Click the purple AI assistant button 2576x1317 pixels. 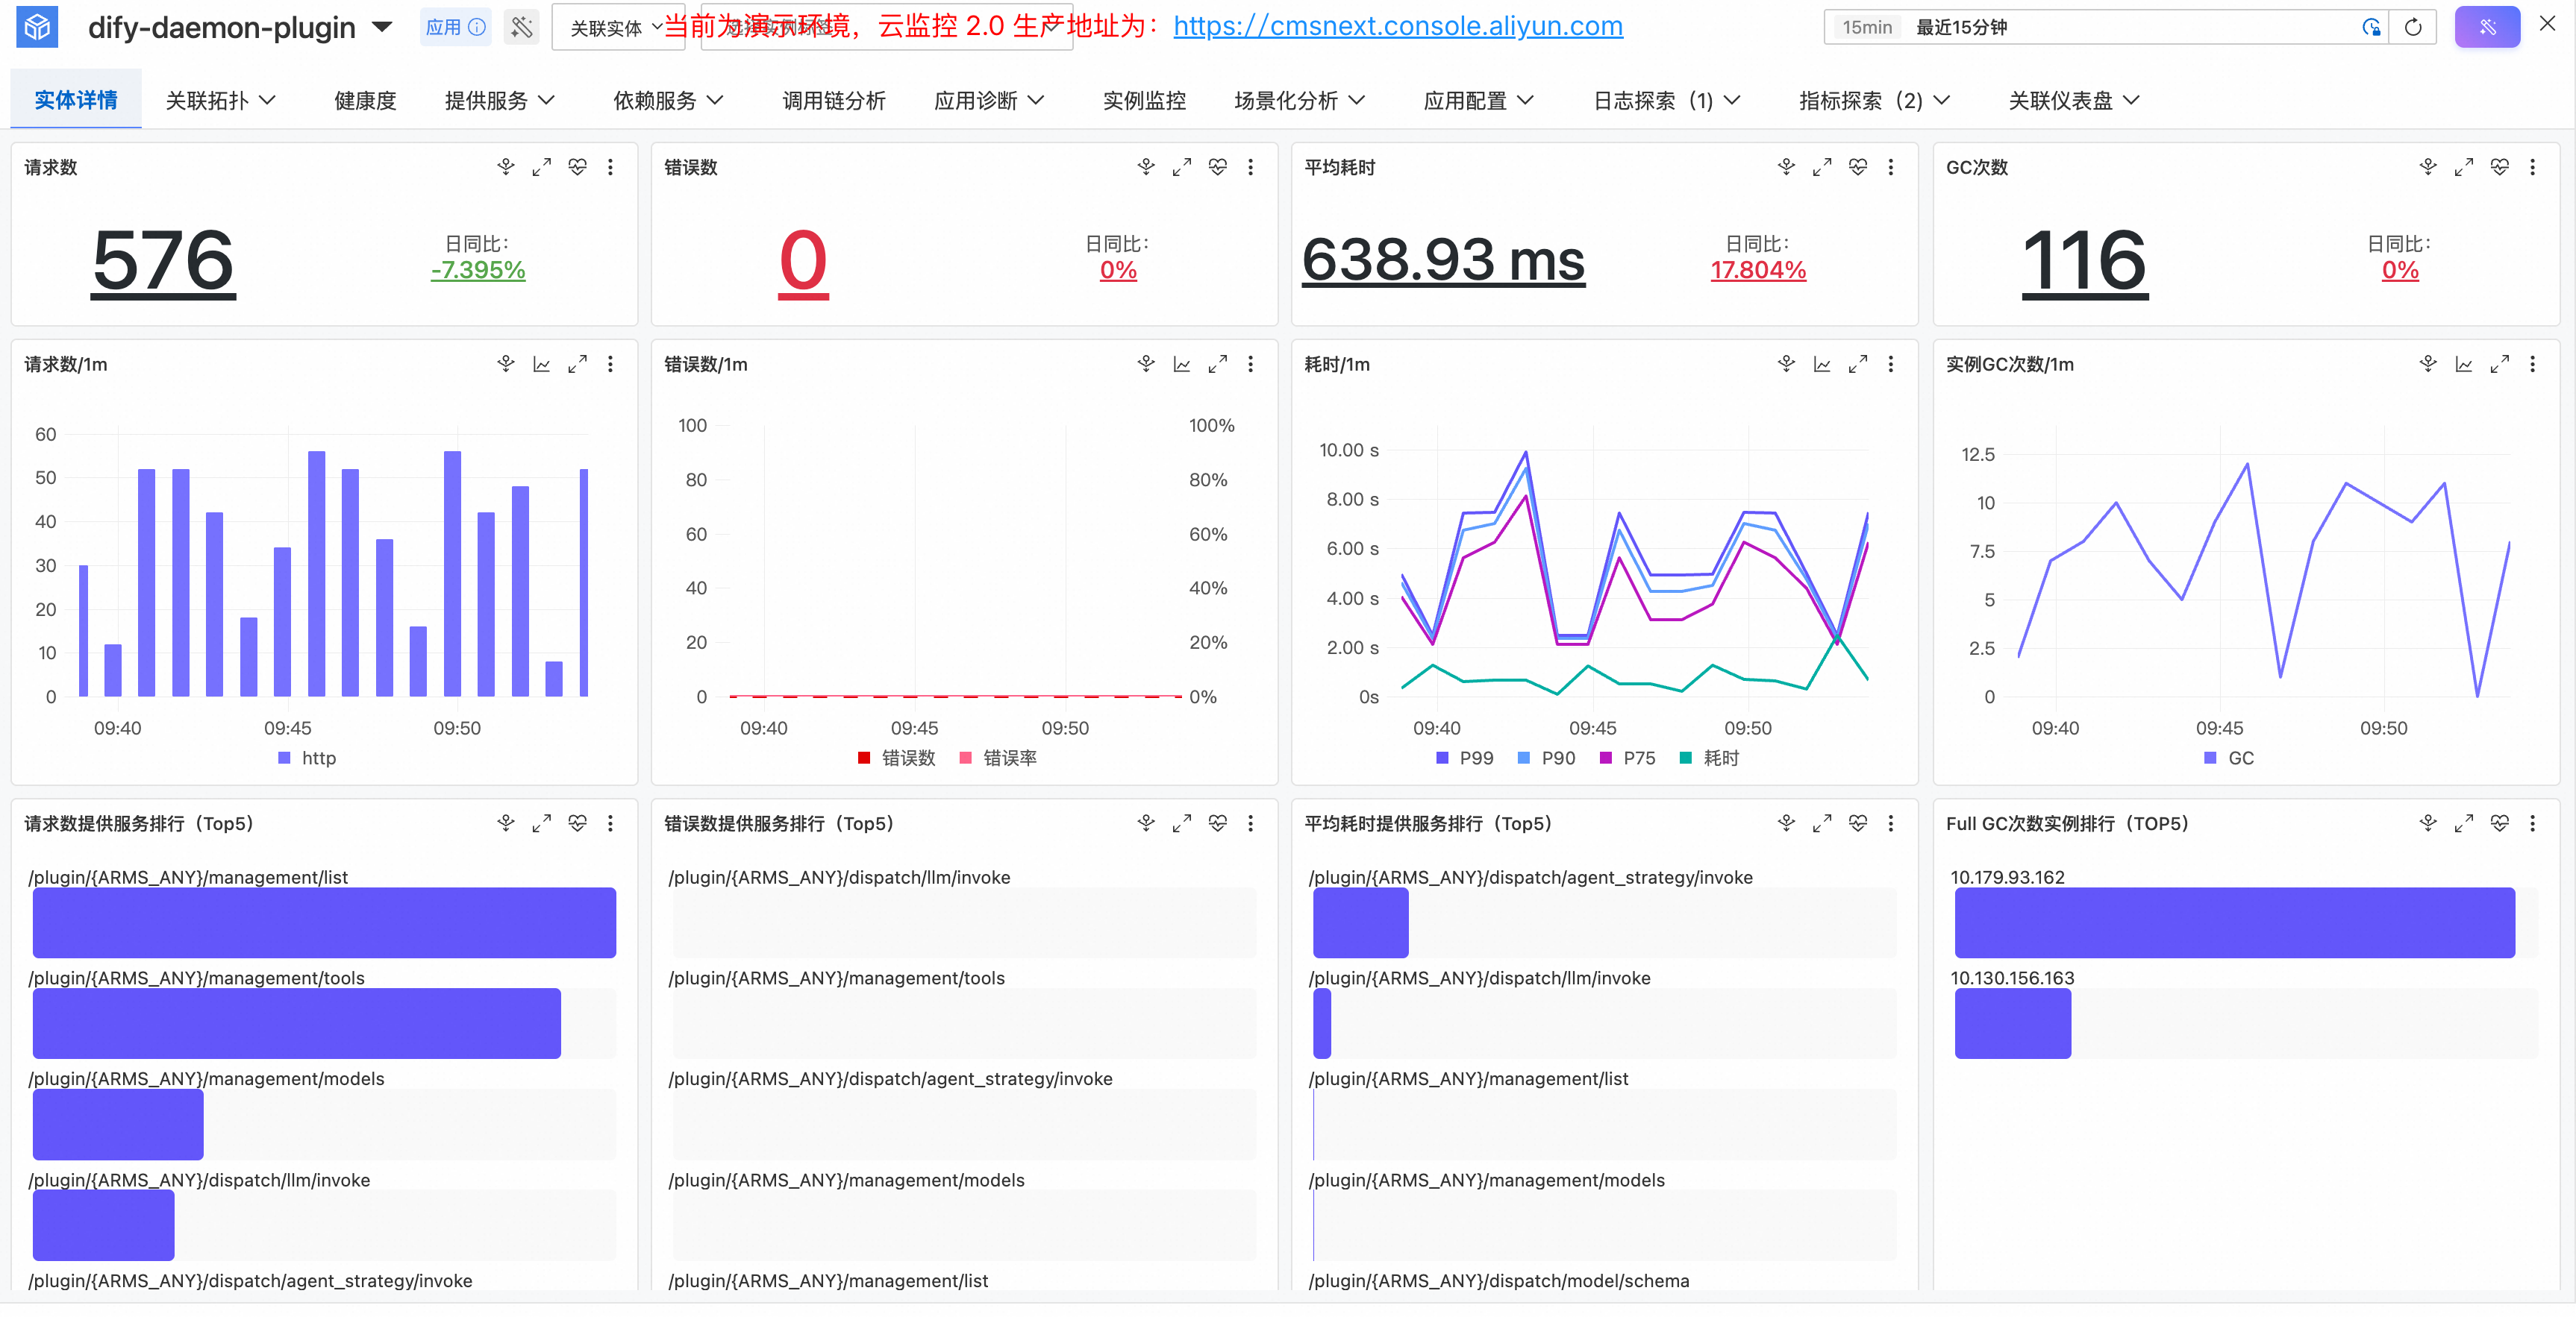coord(2487,27)
